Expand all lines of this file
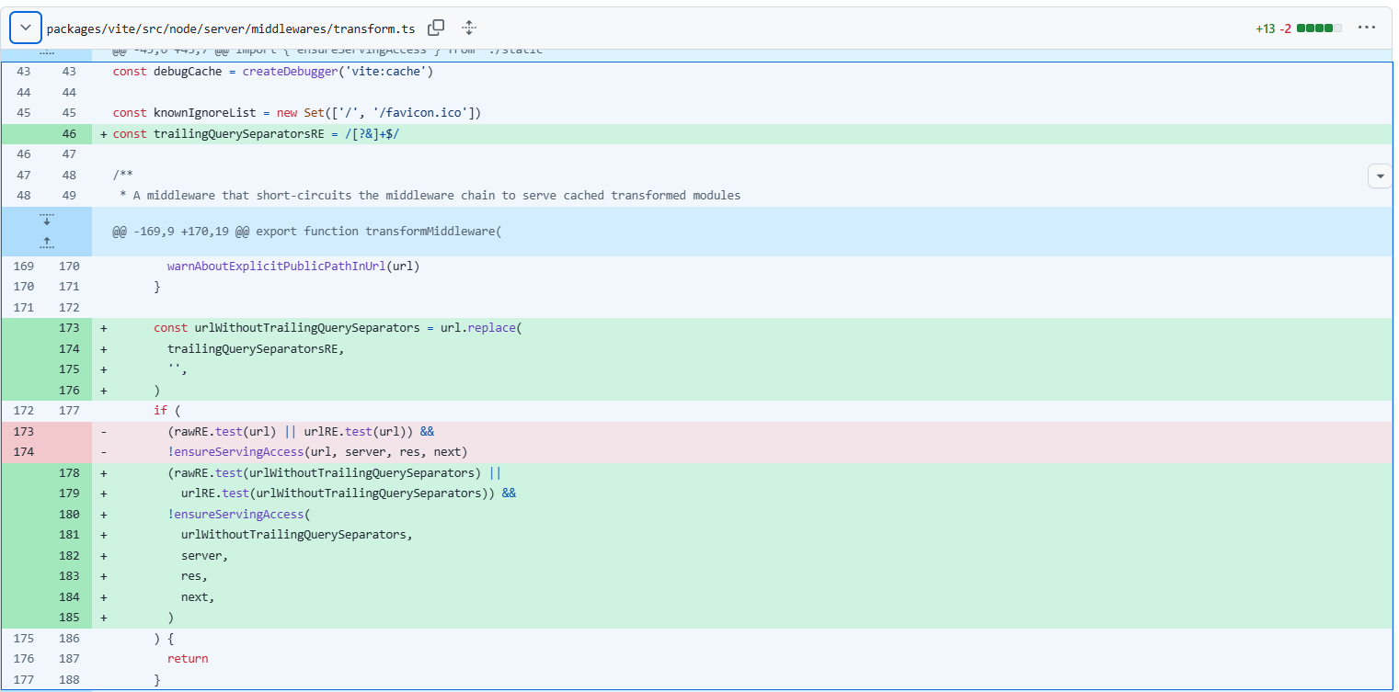1399x692 pixels. click(x=469, y=28)
